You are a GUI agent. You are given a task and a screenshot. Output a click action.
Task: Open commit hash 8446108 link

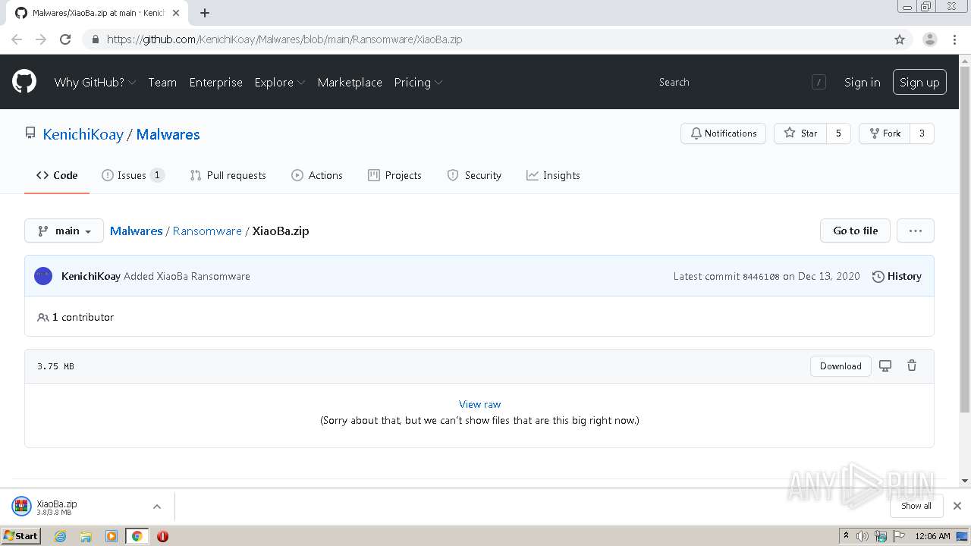pyautogui.click(x=761, y=277)
